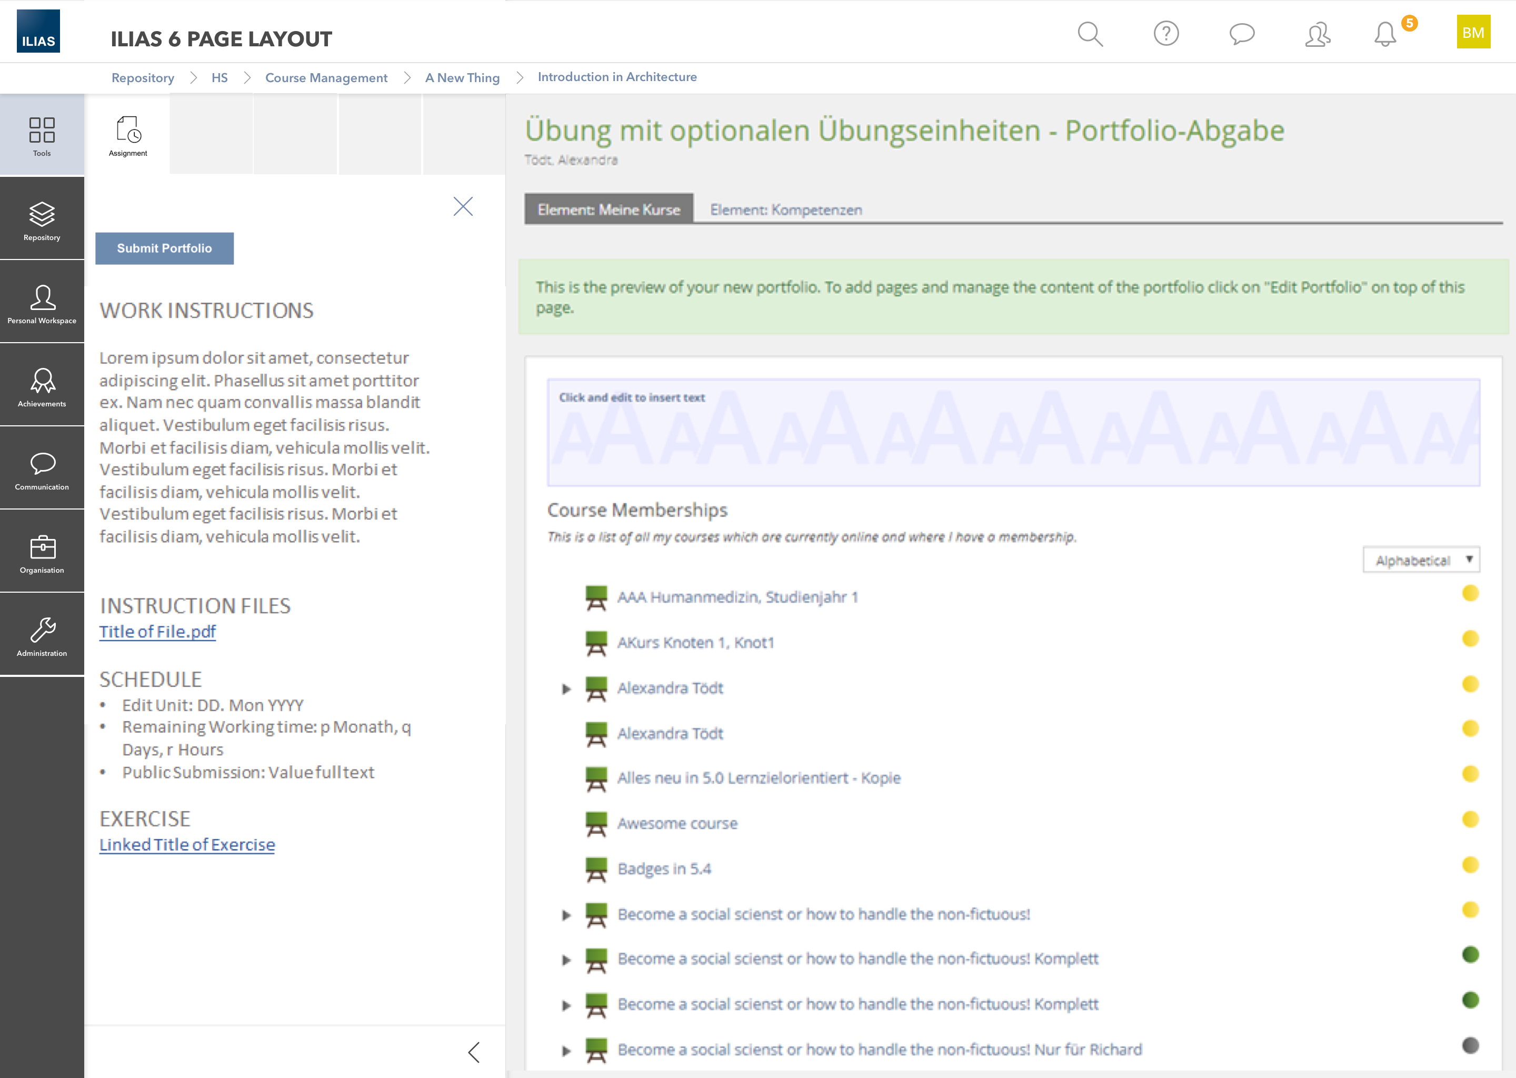This screenshot has height=1078, width=1516.
Task: Open the Achievements sidebar section
Action: tap(42, 386)
